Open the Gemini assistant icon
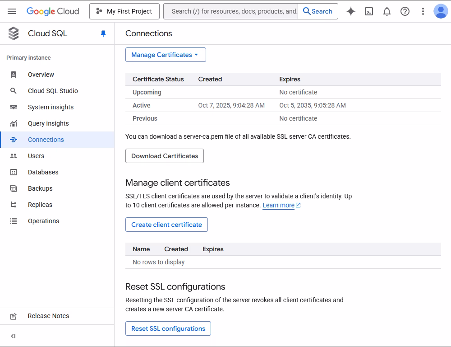Screen dimensions: 451x347 coord(350,11)
